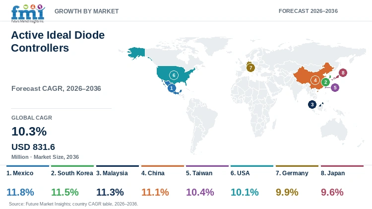The width and height of the screenshot is (372, 209).
Task: Click the USD 831.6 market size value
Action: (x=33, y=147)
